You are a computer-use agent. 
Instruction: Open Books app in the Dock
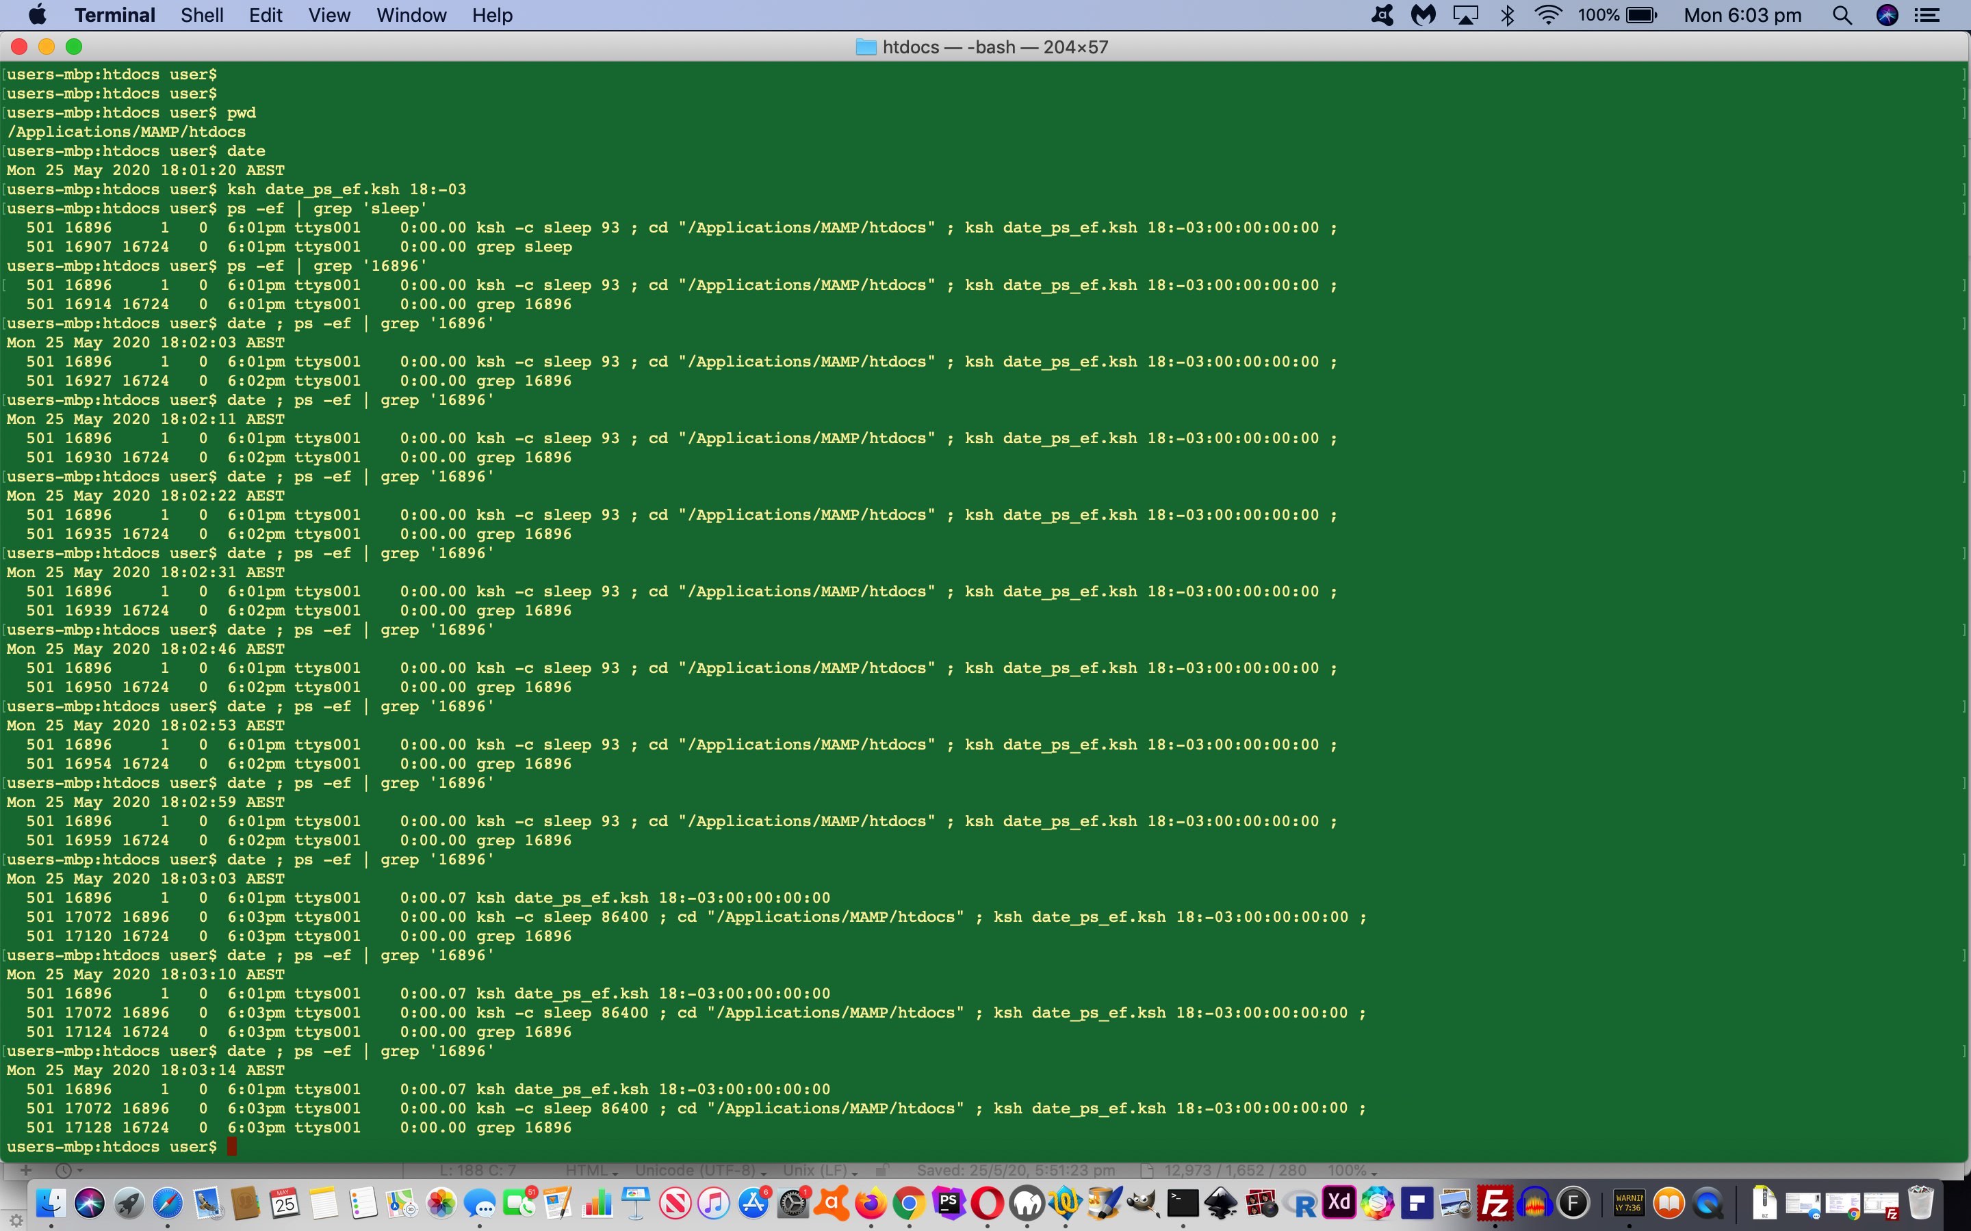[x=1669, y=1202]
